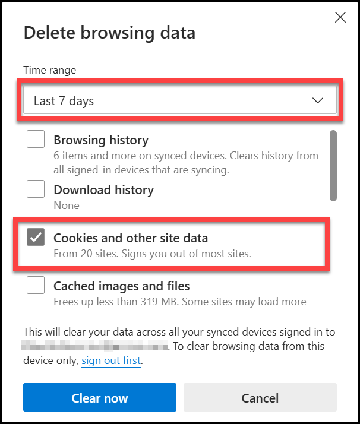Open the Last 7 days time range dropdown

(178, 101)
